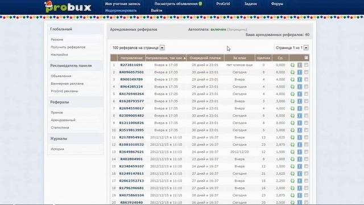Click the green ads badge beside Посмотреть объявления
The image size is (364, 205).
coord(200,3)
